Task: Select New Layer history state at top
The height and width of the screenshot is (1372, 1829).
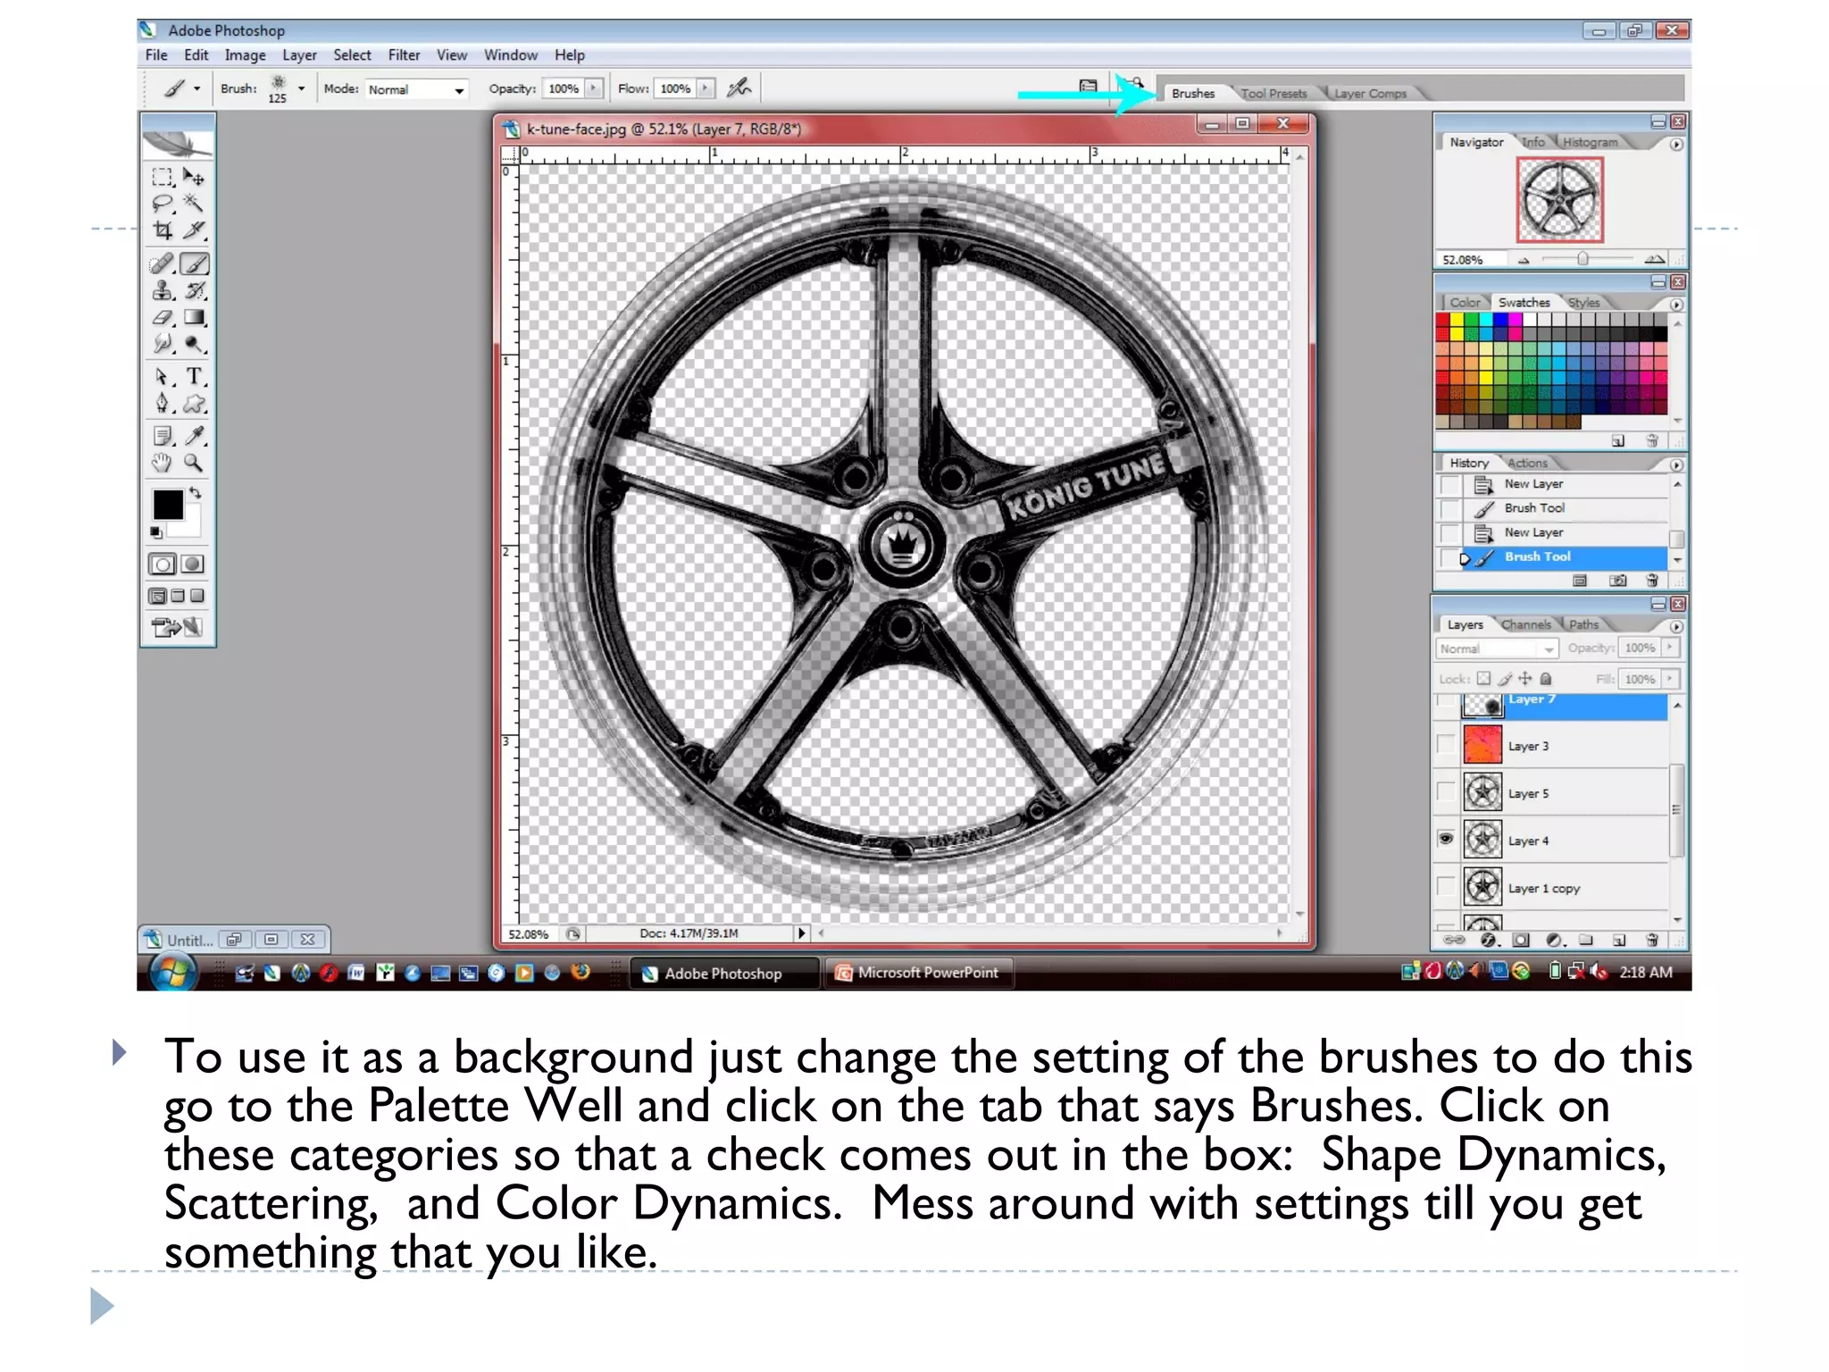Action: (1533, 483)
